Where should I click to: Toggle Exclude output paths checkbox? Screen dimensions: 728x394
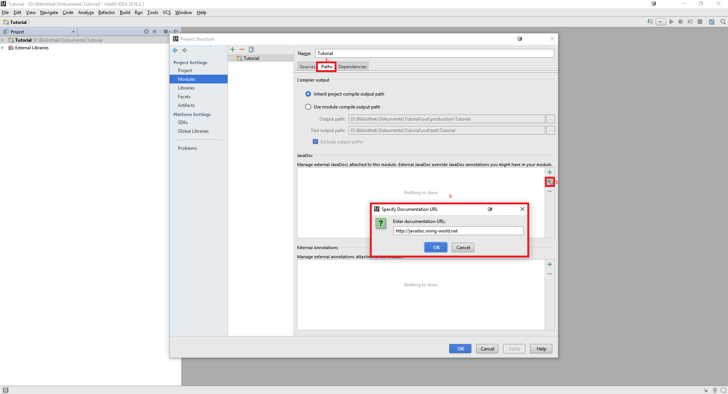[315, 142]
